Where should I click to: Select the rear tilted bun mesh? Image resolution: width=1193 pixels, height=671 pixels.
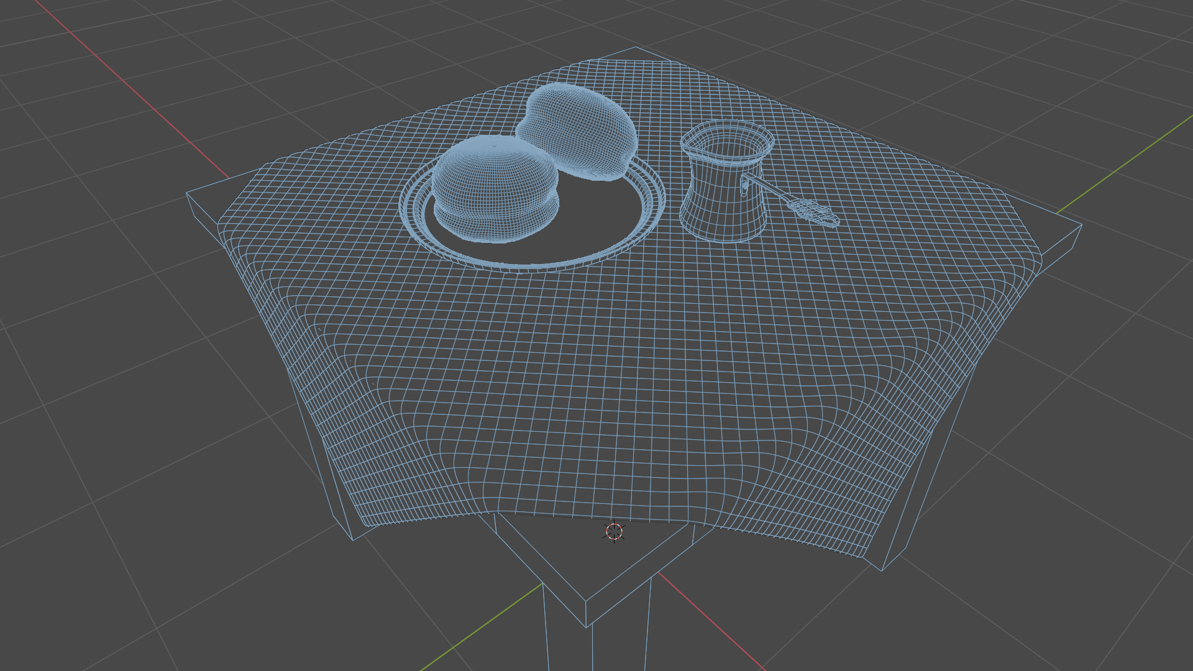(581, 129)
